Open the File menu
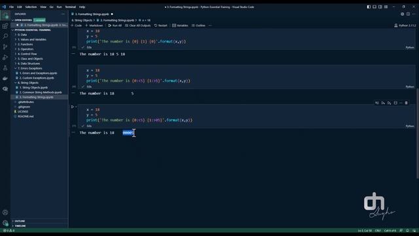Image resolution: width=419 pixels, height=236 pixels. (11, 7)
